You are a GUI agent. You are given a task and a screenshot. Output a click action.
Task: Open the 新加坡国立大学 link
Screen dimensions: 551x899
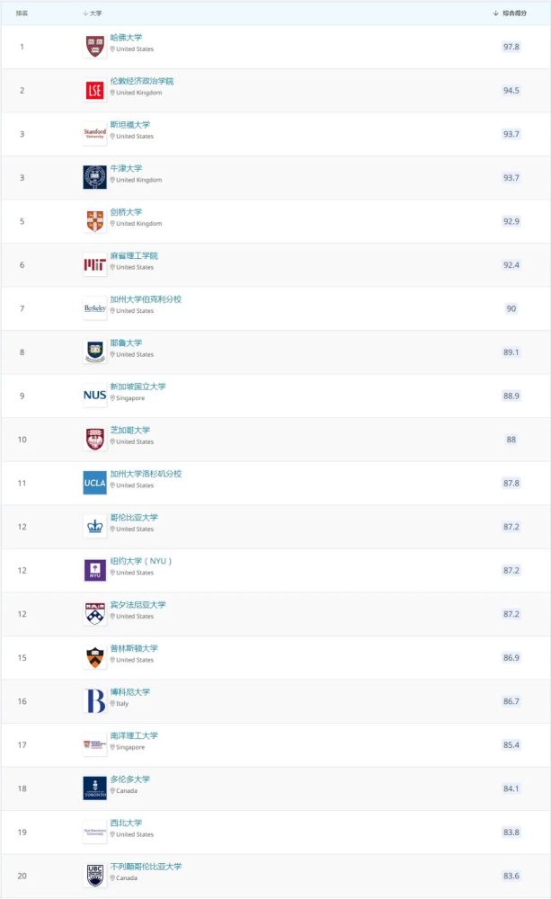[138, 387]
